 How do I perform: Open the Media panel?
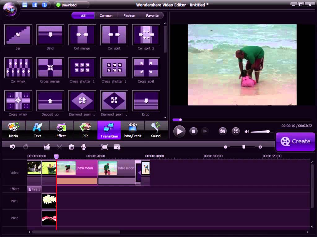(14, 130)
